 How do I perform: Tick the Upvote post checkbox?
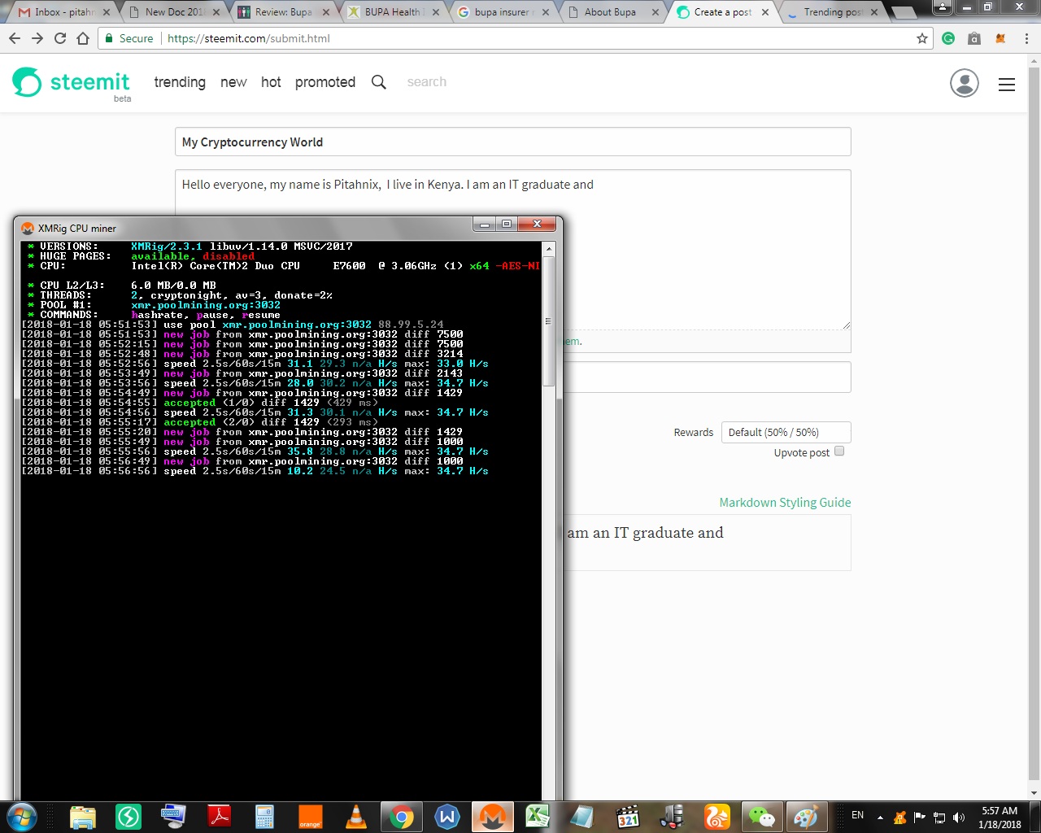coord(839,451)
